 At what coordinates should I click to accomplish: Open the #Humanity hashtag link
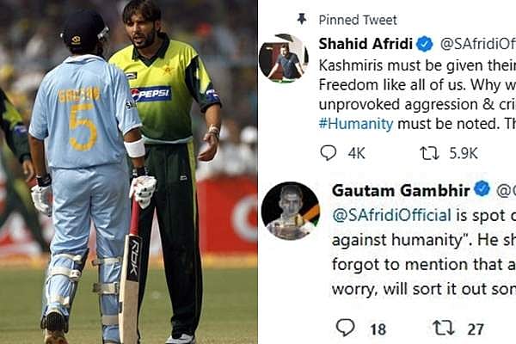pyautogui.click(x=356, y=124)
